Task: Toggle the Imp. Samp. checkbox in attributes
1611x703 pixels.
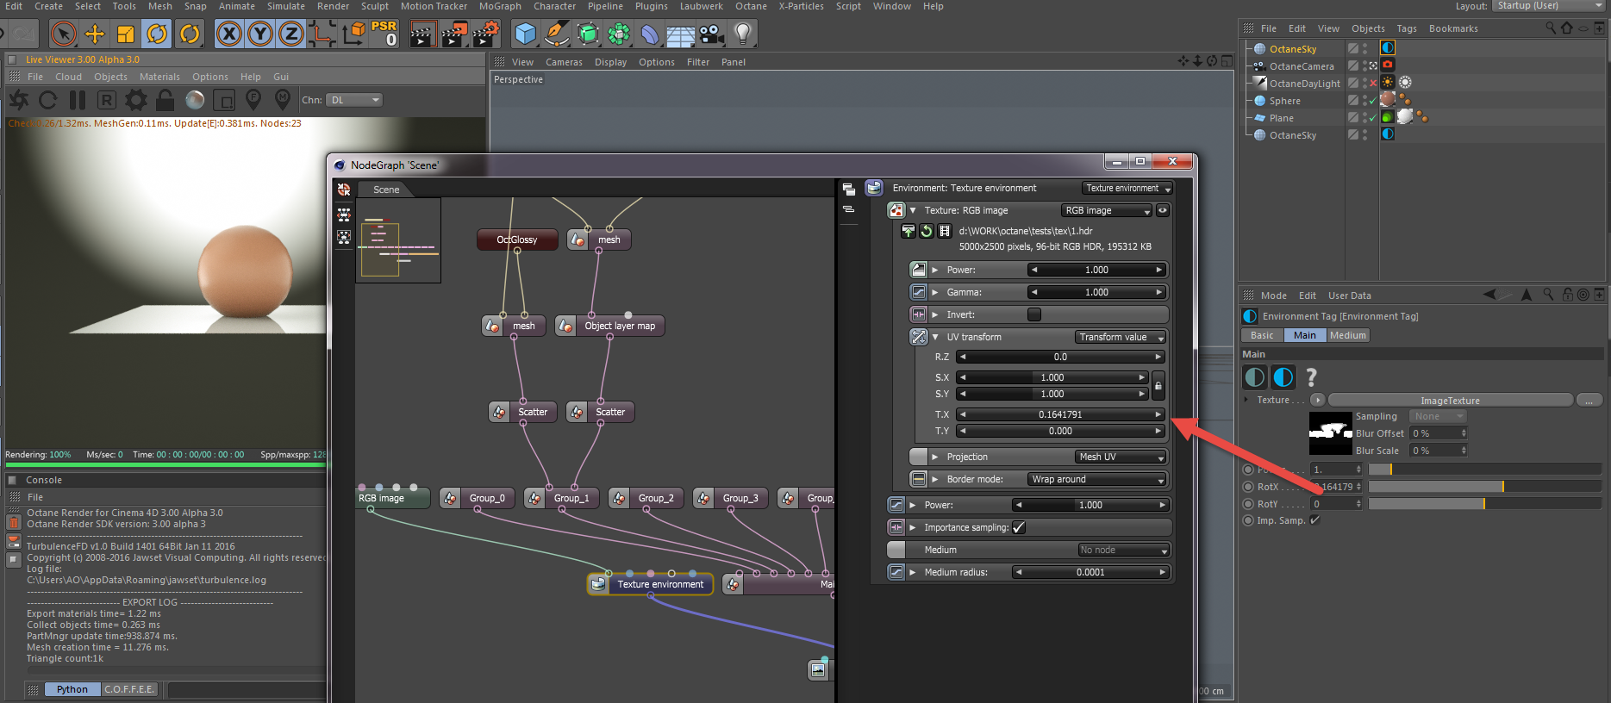Action: [x=1314, y=520]
